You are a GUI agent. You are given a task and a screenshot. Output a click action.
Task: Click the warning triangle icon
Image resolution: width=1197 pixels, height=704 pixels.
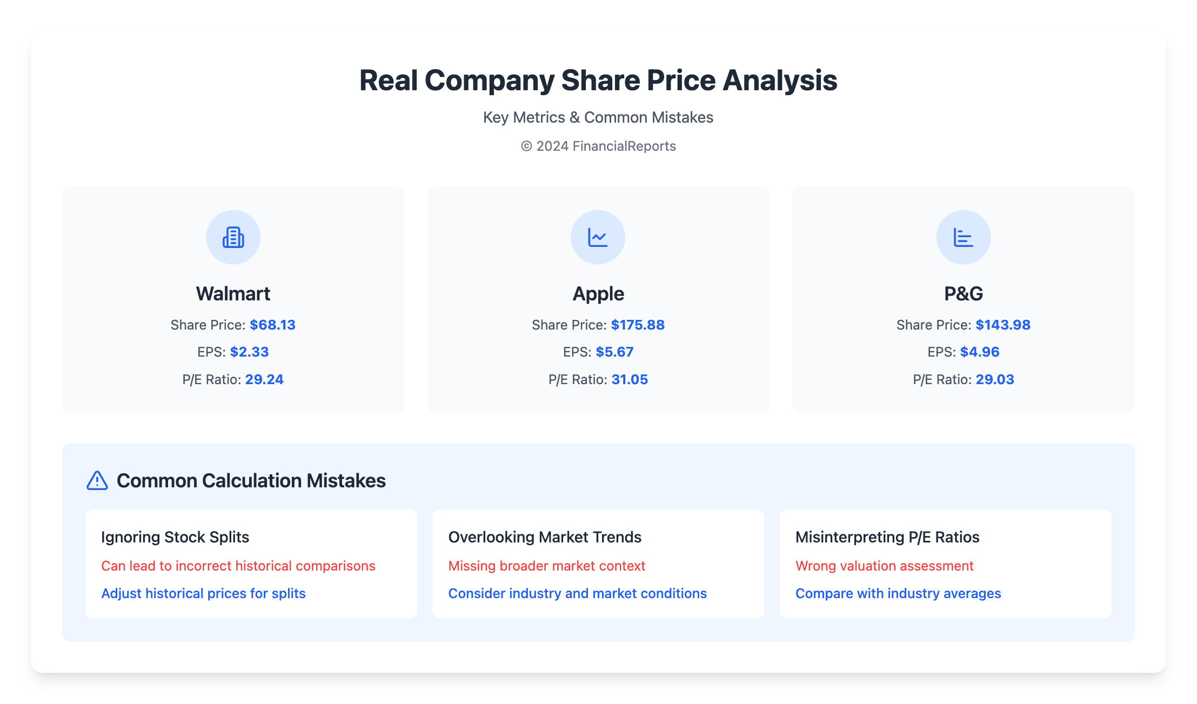[x=97, y=480]
